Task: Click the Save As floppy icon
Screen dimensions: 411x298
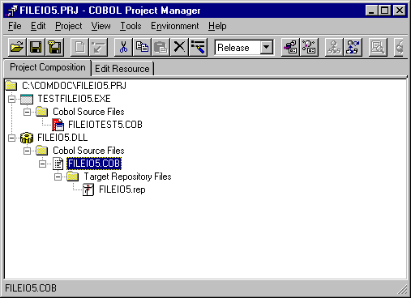Action: [x=54, y=47]
